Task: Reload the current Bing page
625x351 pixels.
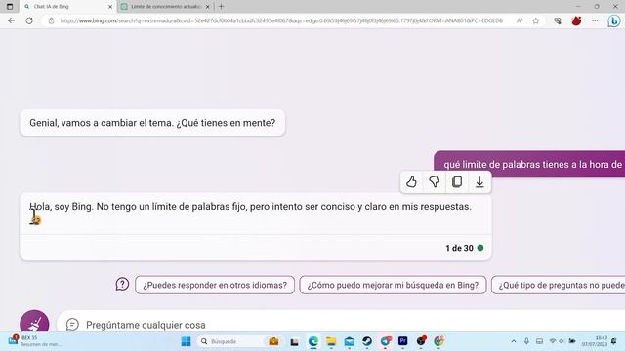Action: pyautogui.click(x=29, y=20)
